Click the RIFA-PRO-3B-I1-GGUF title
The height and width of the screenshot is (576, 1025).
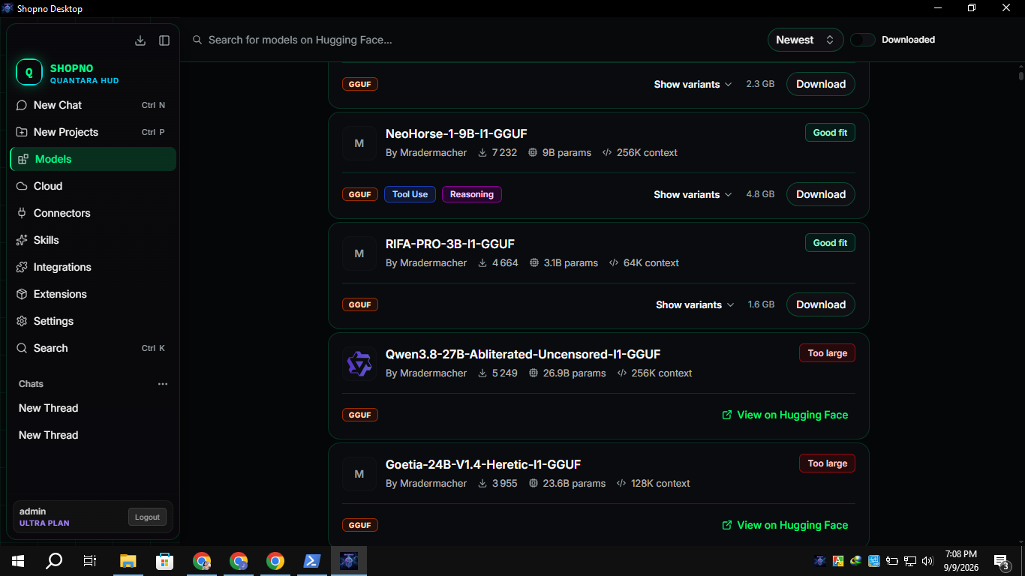tap(450, 244)
